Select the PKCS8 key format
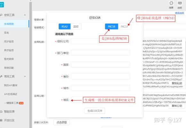The height and width of the screenshot is (128, 186). coord(112,26)
